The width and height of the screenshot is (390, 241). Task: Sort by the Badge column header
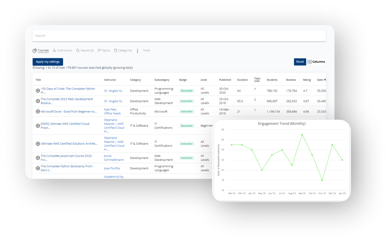point(183,80)
